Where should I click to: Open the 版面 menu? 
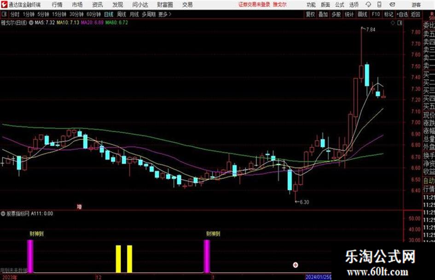pos(325,5)
